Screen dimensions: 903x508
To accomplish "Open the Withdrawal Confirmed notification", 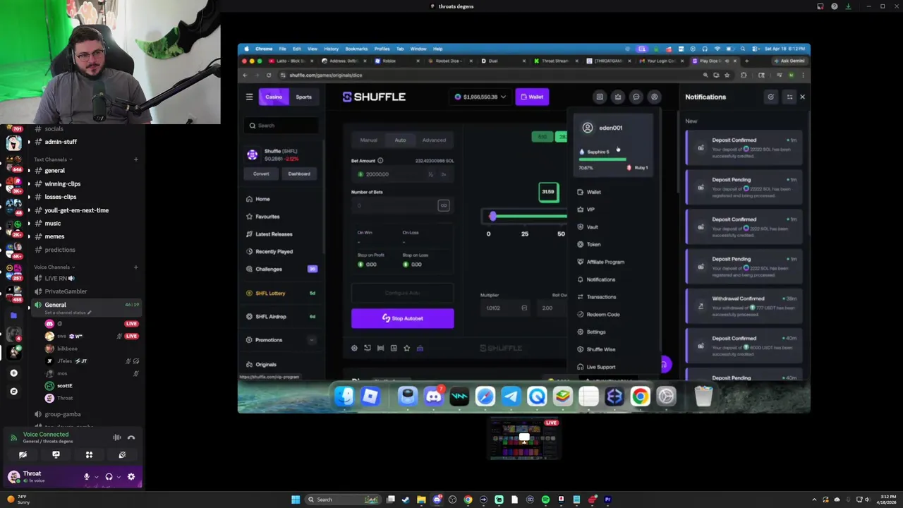I will pos(744,306).
